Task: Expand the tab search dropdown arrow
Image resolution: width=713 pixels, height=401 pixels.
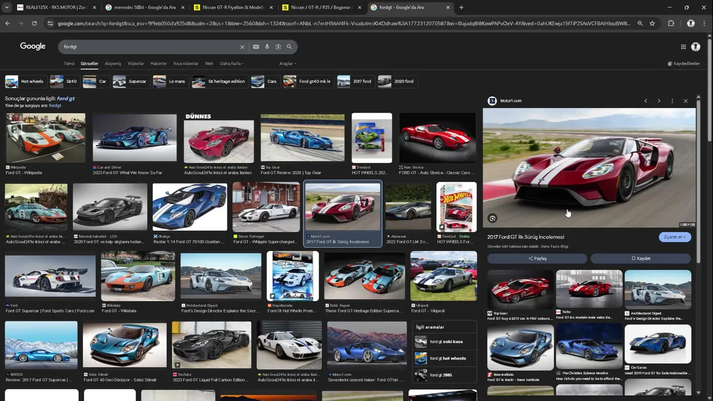Action: click(7, 8)
